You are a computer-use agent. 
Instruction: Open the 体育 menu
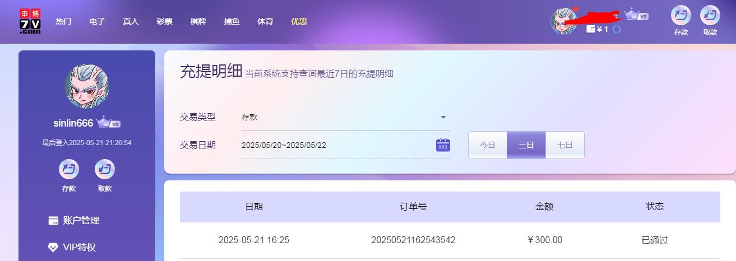click(265, 21)
